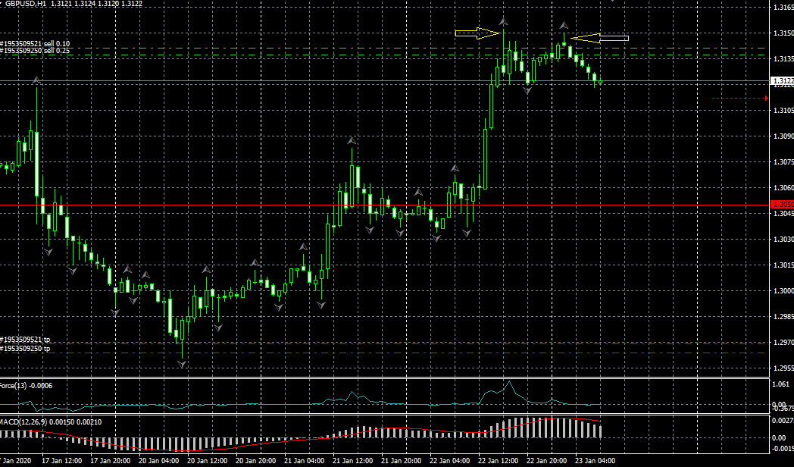Click the -0.0019 MACD scale value
Image resolution: width=794 pixels, height=467 pixels.
(783, 448)
